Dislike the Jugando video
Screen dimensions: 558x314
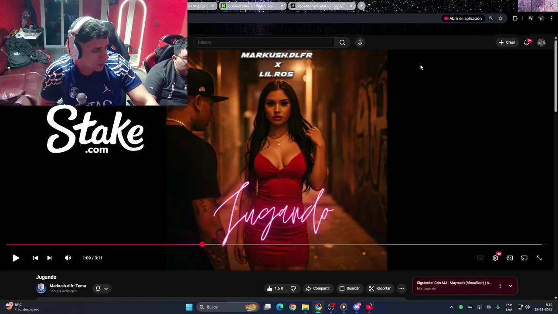click(x=293, y=288)
